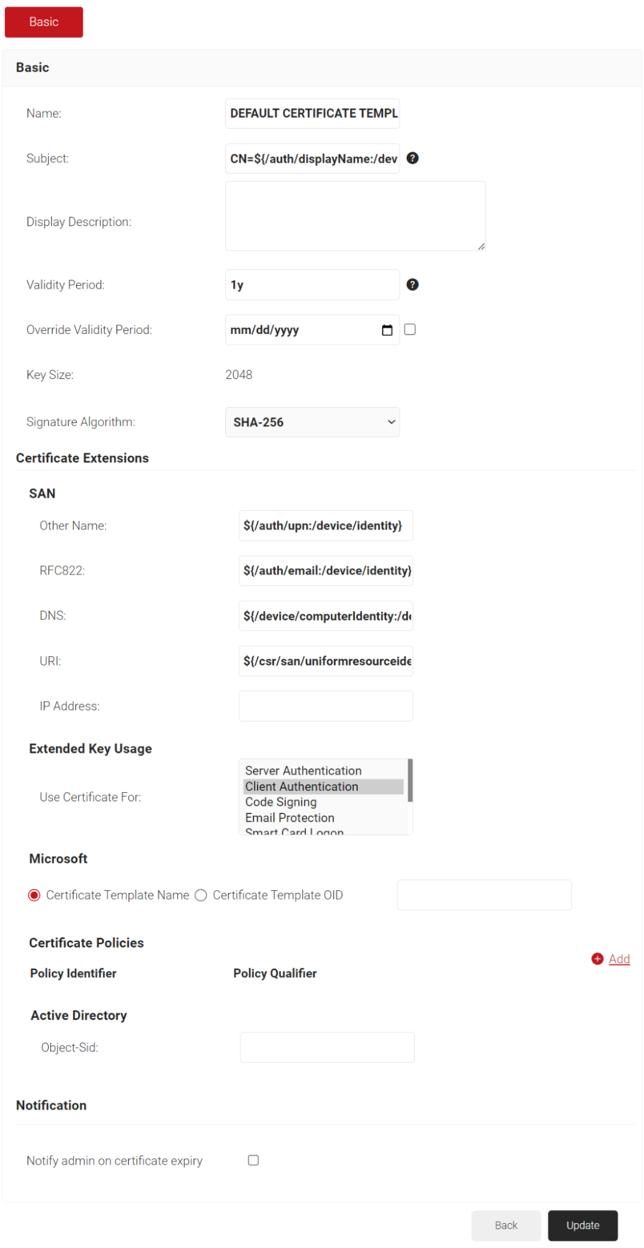Select the Certificate Template OID radio button

[201, 895]
